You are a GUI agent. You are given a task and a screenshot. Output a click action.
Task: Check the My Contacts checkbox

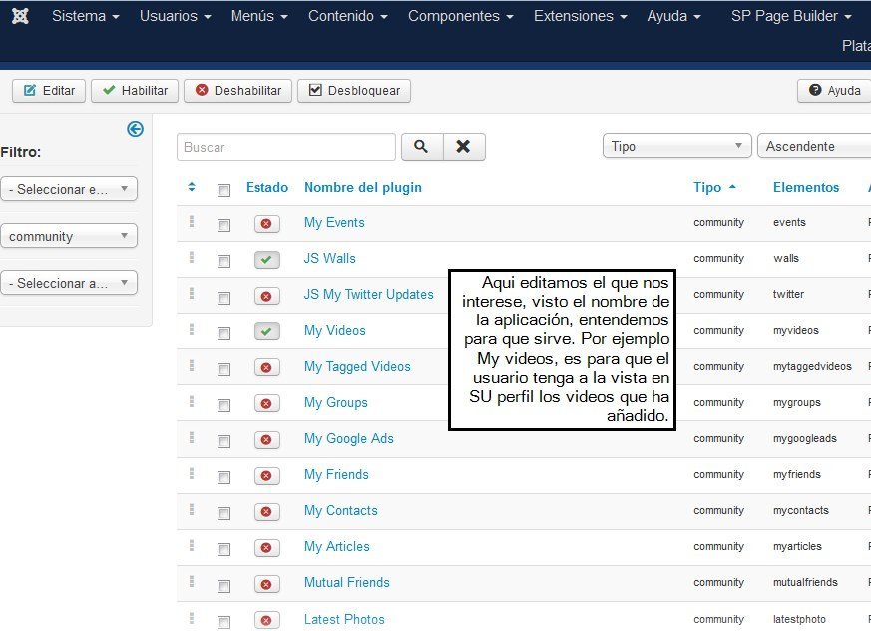(x=223, y=514)
